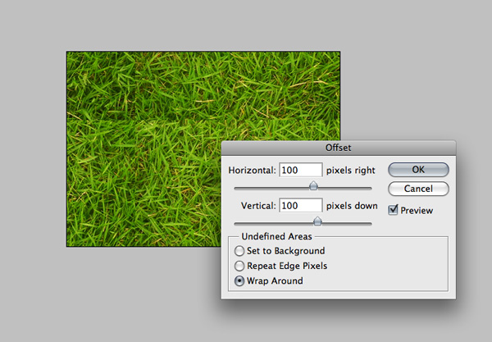Click the "Vertical:" label
The image size is (492, 342).
click(x=258, y=206)
